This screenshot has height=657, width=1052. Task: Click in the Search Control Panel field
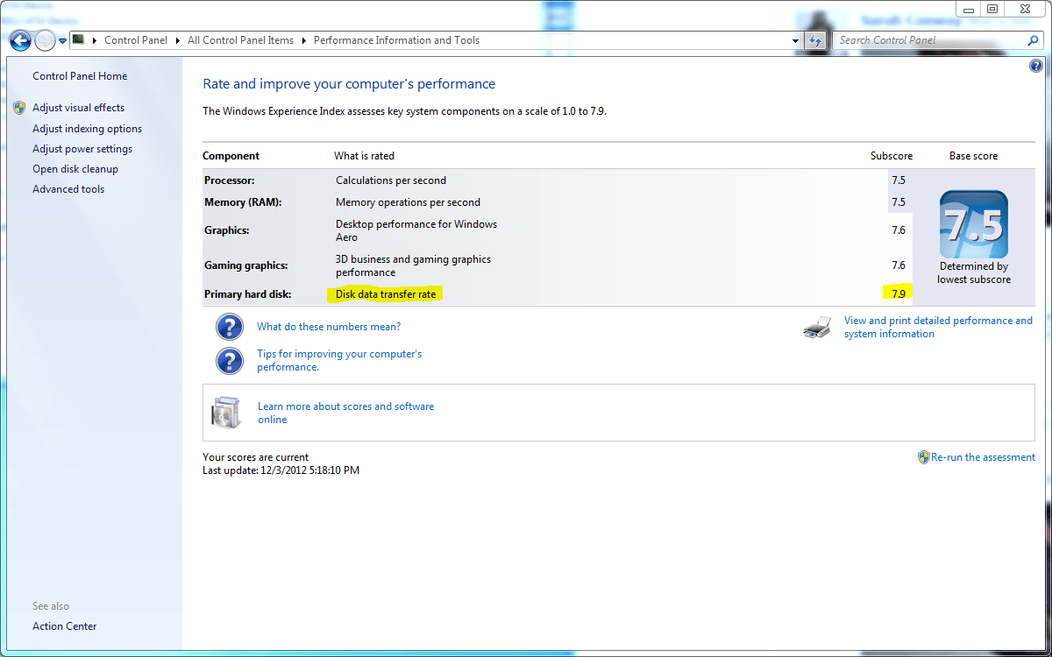pos(929,40)
